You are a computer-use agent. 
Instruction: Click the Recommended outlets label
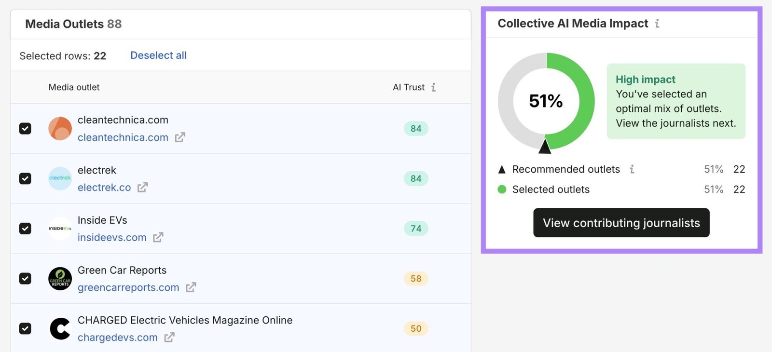pyautogui.click(x=566, y=169)
